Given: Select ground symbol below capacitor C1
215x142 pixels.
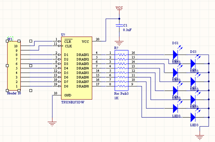Looking at the screenshot, I should tap(118, 42).
